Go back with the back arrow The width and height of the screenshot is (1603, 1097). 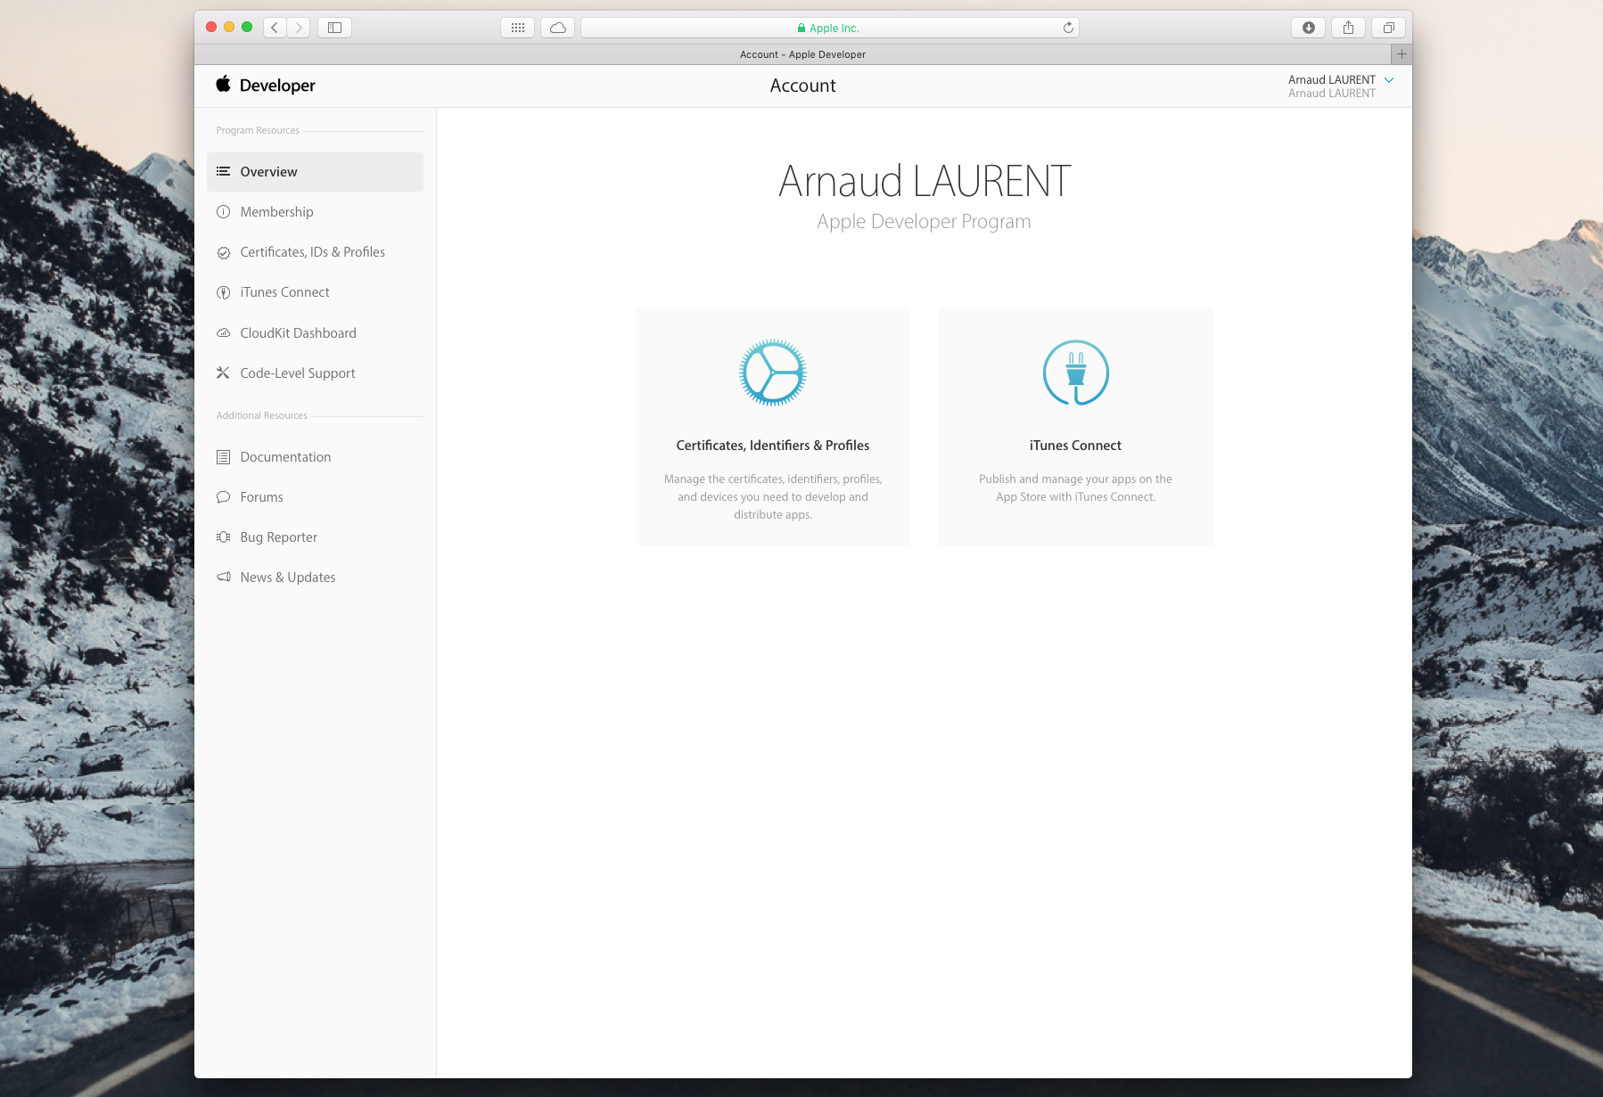pyautogui.click(x=275, y=28)
